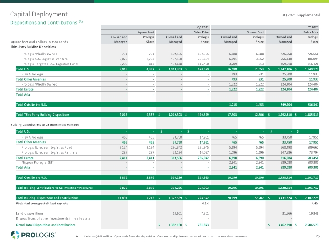Viewport: 329px width, 247px height.
Task: Select the value 221,945 in the table
Action: [203, 147]
